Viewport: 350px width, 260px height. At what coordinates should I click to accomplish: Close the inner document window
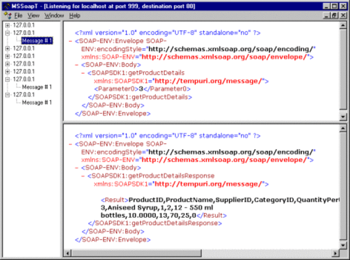343,16
